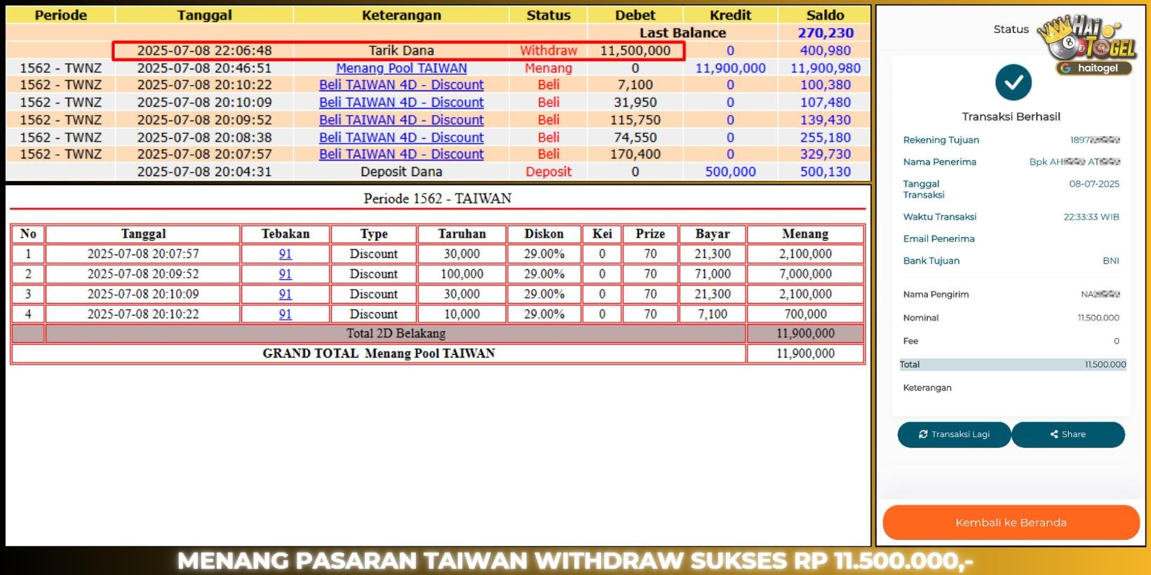Click the refresh icon in Transaksi Lagi
Viewport: 1151px width, 575px height.
tap(923, 435)
